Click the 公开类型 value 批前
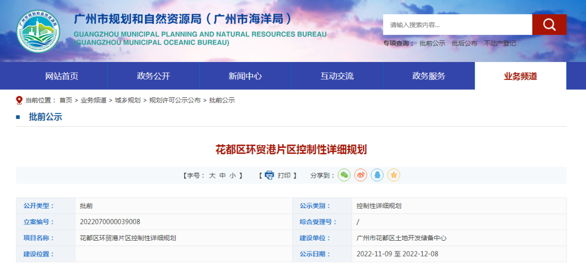 [x=86, y=206]
